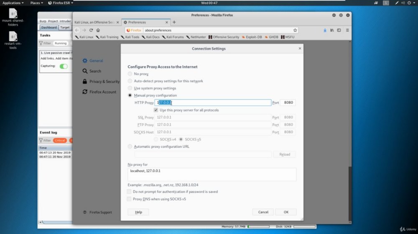This screenshot has height=234, width=418.
Task: Select Manual proxy configuration radio
Action: pyautogui.click(x=130, y=95)
